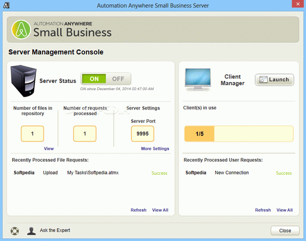This screenshot has height=241, width=306.
Task: Click the Server Management Console heading
Action: (x=56, y=52)
